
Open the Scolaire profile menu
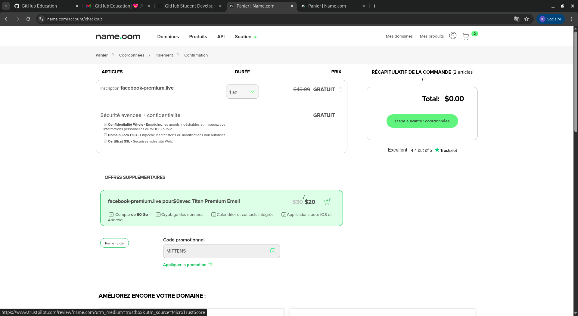551,19
